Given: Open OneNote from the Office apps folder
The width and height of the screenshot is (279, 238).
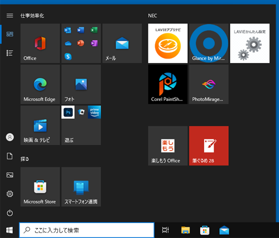Looking at the screenshot, I should click(x=94, y=43).
